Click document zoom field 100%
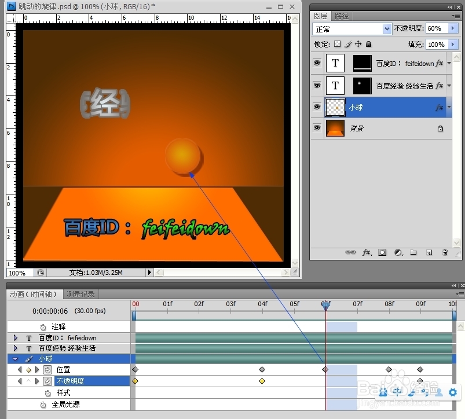The width and height of the screenshot is (465, 419). (x=20, y=273)
